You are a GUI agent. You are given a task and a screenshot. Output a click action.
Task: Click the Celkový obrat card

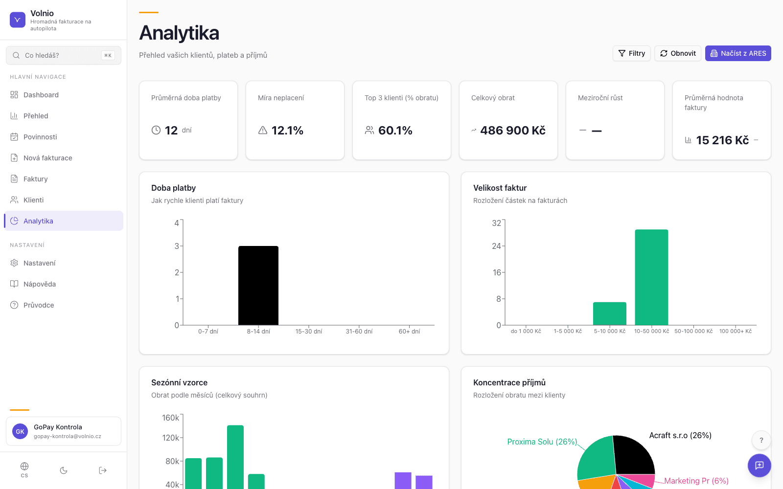point(508,120)
